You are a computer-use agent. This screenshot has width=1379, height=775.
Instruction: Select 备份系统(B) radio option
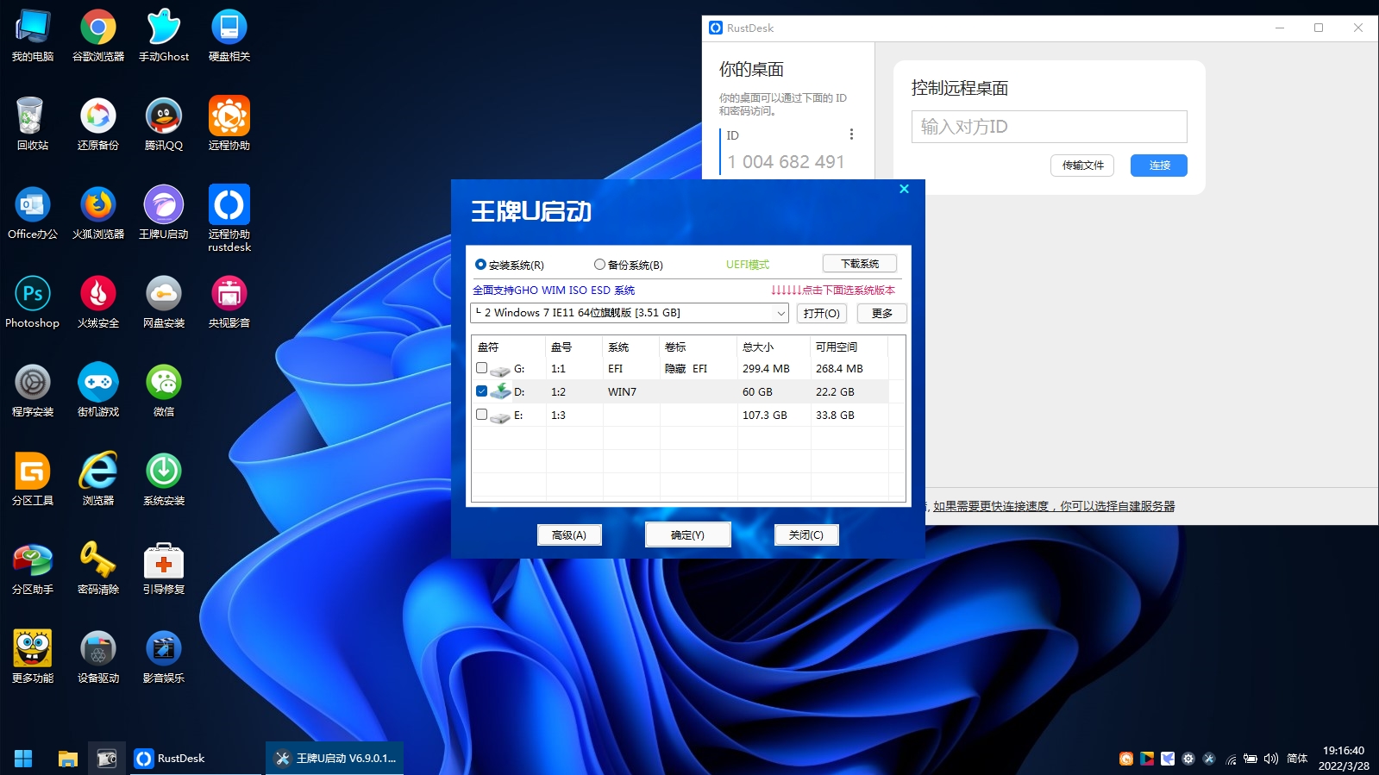coord(629,265)
